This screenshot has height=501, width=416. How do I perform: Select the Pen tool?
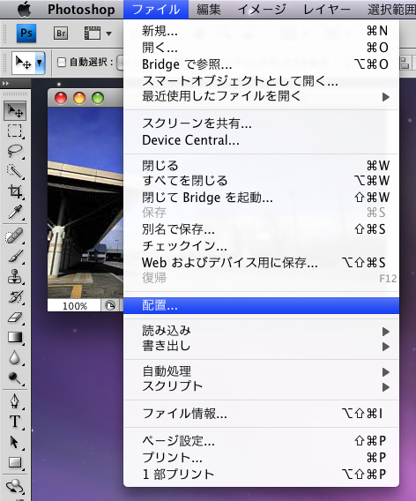pos(15,401)
